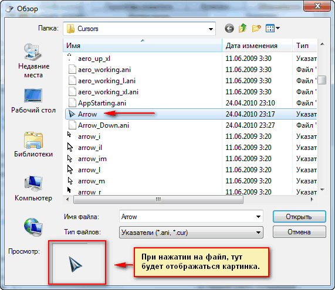Click the Cursors folder icon in path box
Image resolution: width=335 pixels, height=290 pixels.
coord(70,28)
